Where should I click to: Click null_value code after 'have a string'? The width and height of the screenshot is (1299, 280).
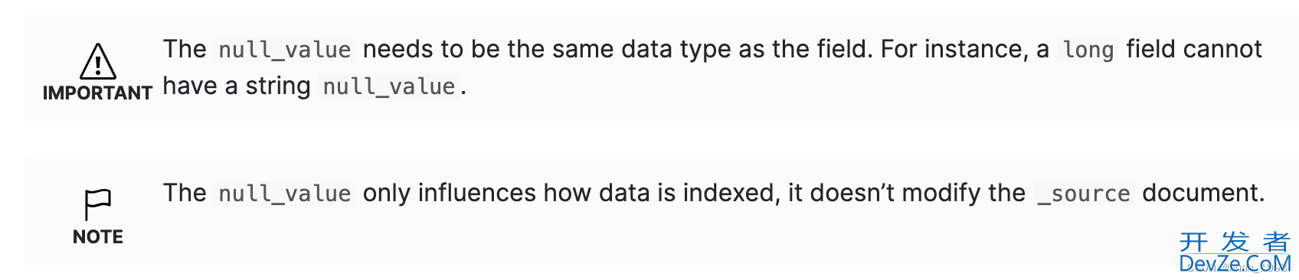[x=389, y=86]
